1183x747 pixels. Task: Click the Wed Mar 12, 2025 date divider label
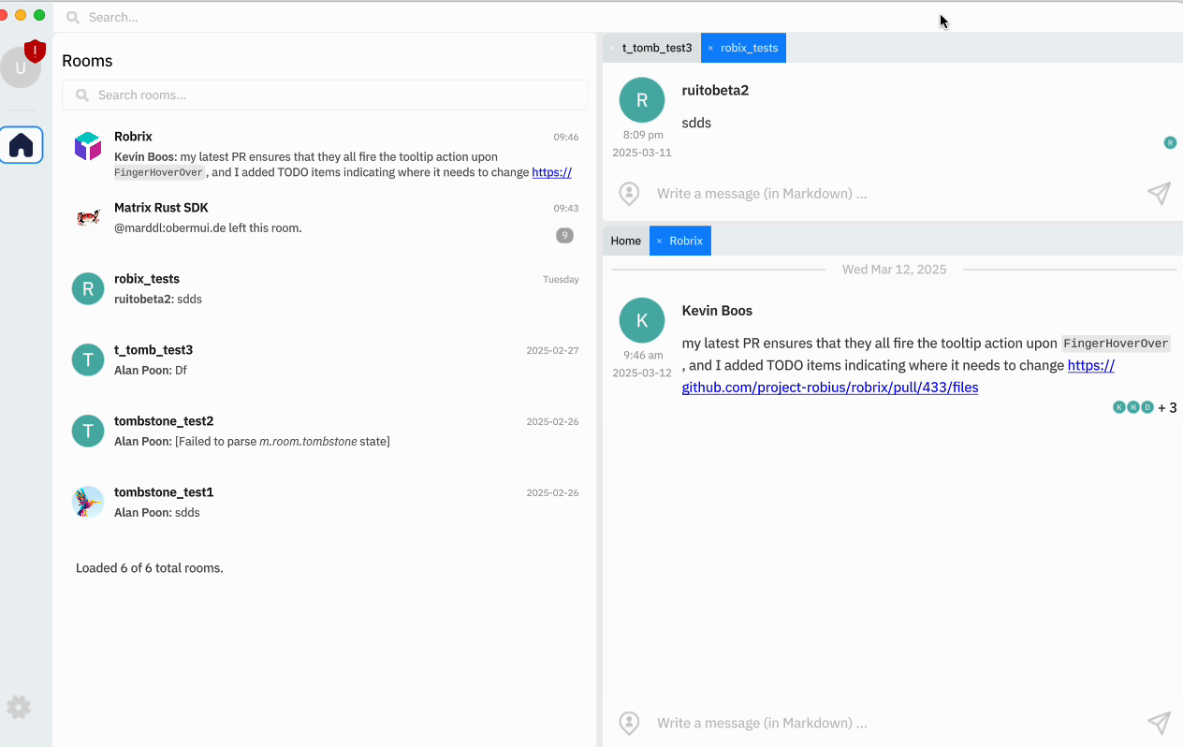click(894, 270)
